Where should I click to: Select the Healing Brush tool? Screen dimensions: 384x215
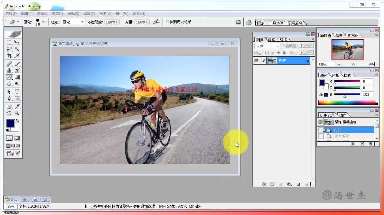[9, 64]
